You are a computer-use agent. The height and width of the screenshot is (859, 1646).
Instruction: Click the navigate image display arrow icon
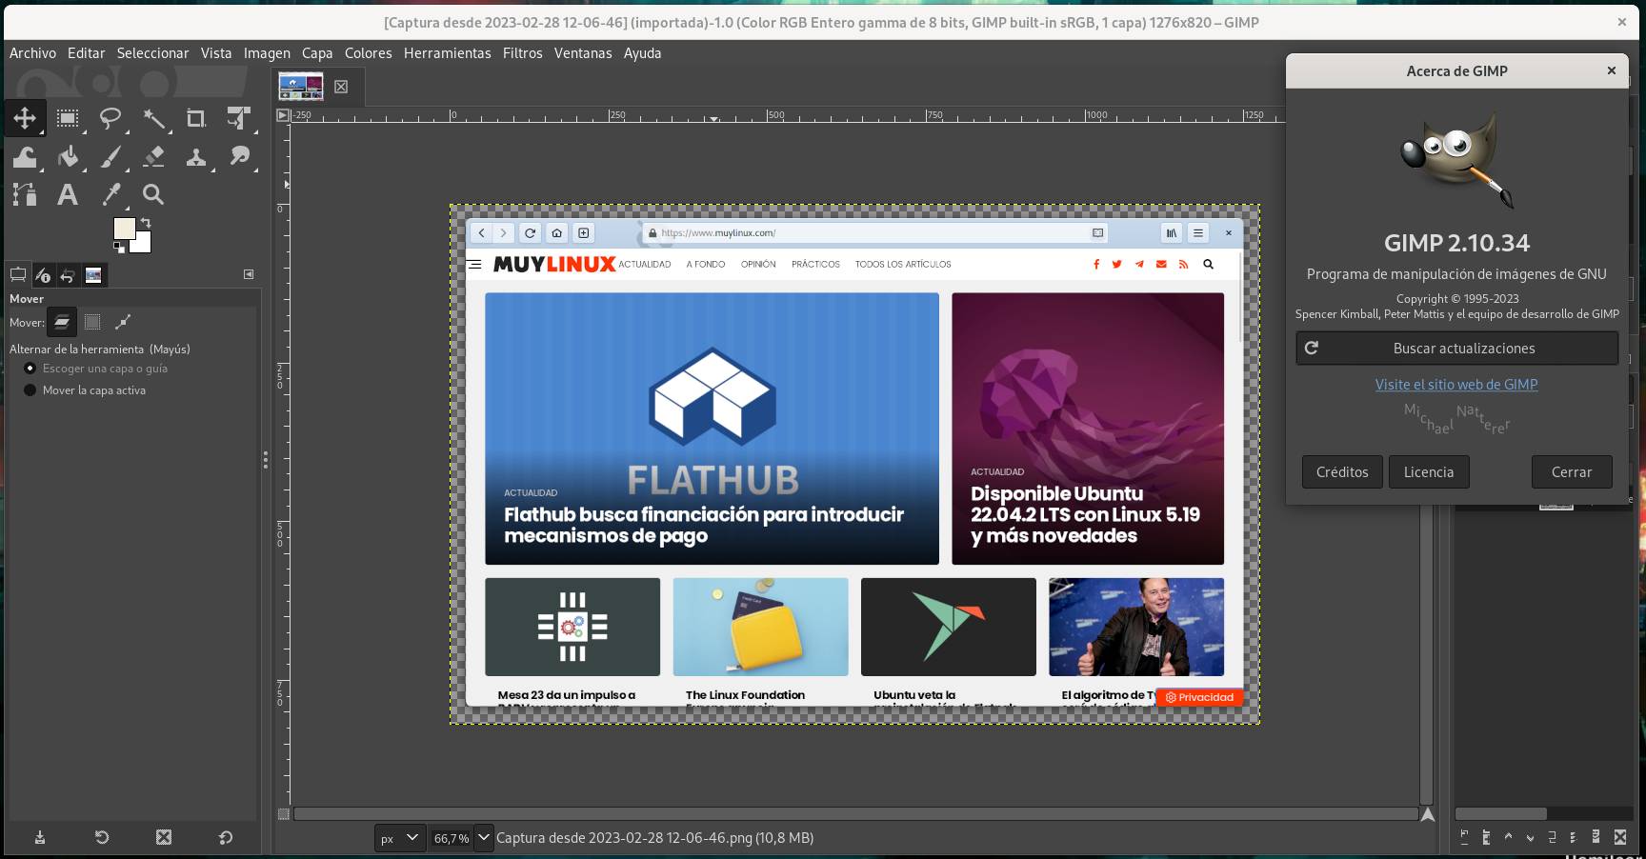(1427, 814)
